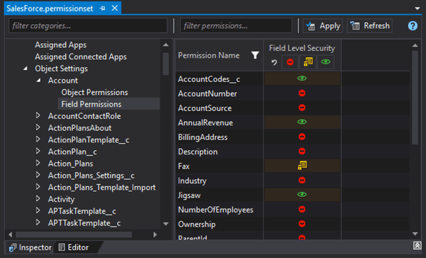Viewport: 426px width, 258px height.
Task: Switch to the Inspector tab
Action: click(30, 247)
